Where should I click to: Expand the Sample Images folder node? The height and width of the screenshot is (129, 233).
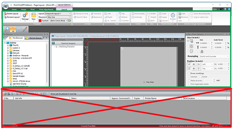(8, 76)
